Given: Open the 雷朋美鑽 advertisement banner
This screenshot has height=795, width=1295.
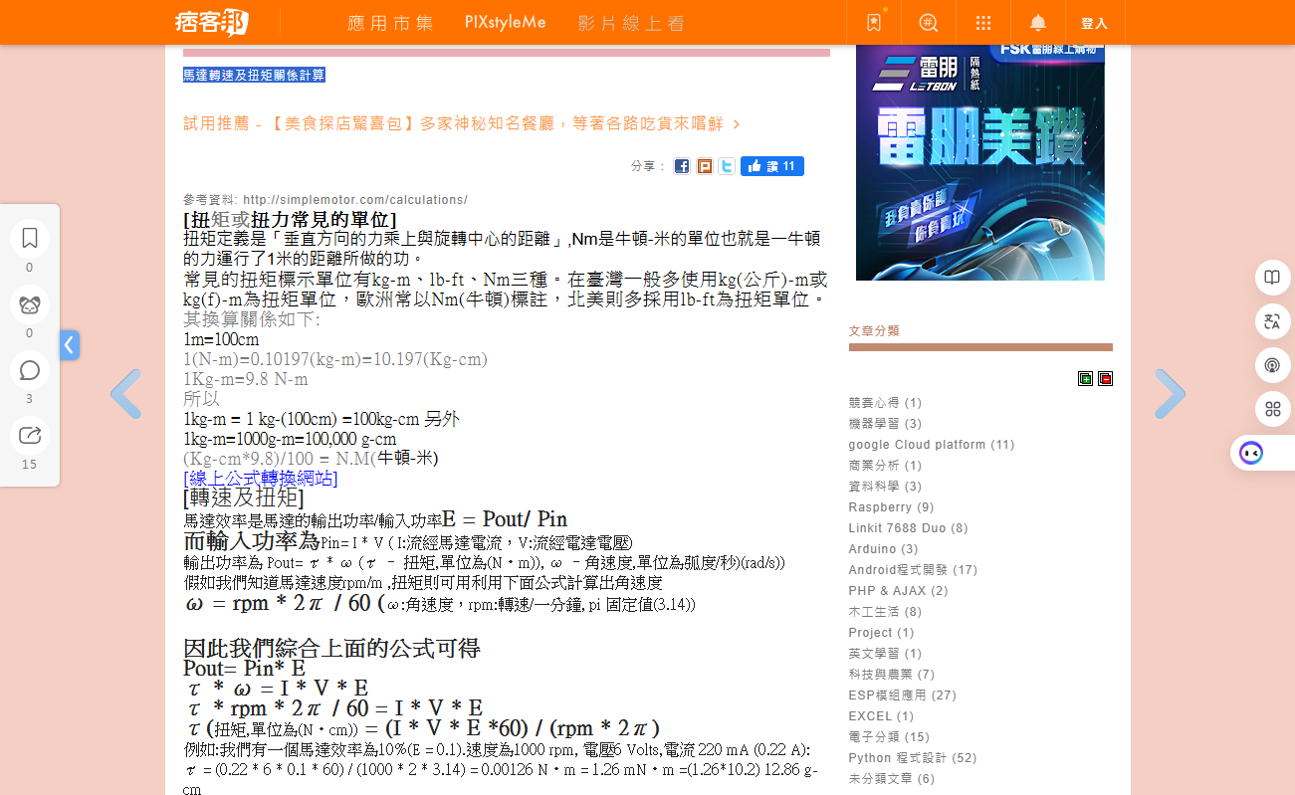Looking at the screenshot, I should point(980,162).
